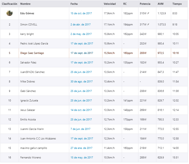The height and width of the screenshot is (164, 189).
Task: Open Pedro José López García's date link
Action: click(82, 44)
